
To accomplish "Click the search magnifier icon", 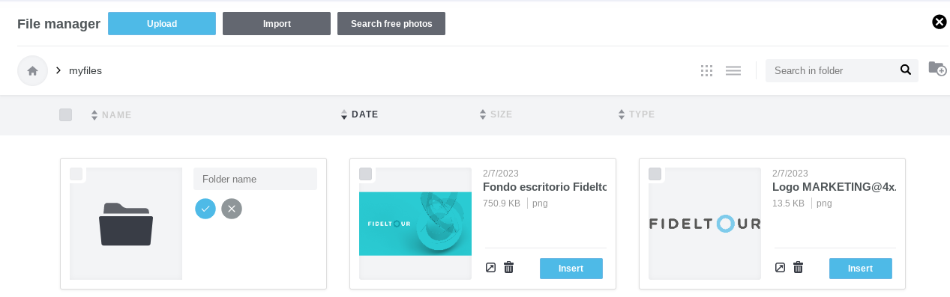I will [906, 70].
